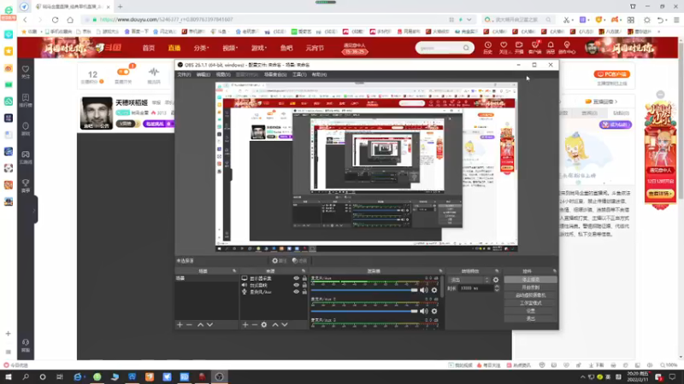
Task: Click the audio mixer vertical scrollbar
Action: [442, 288]
